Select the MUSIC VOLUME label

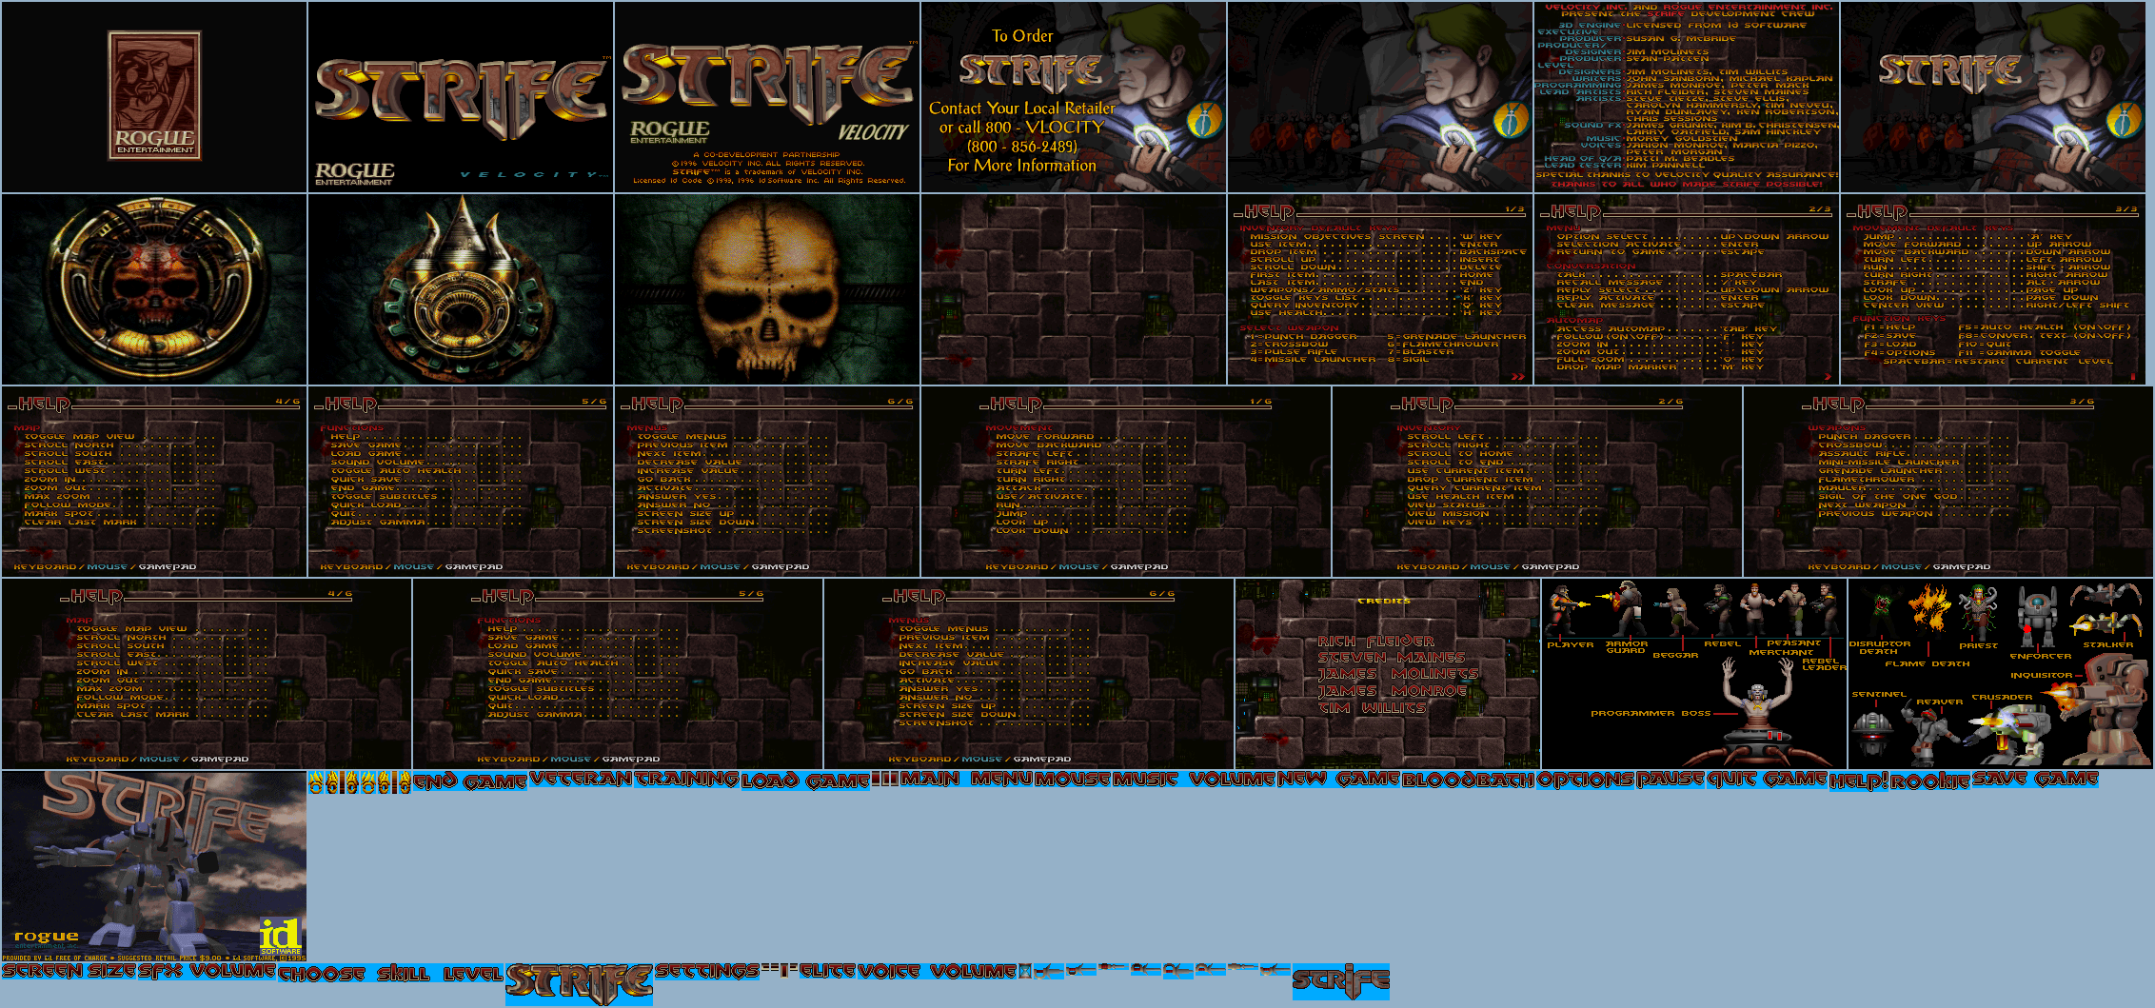pyautogui.click(x=1195, y=780)
